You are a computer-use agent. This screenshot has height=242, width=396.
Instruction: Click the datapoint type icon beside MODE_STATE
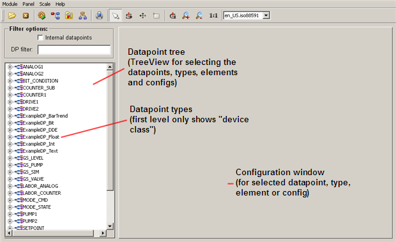[x=19, y=207]
